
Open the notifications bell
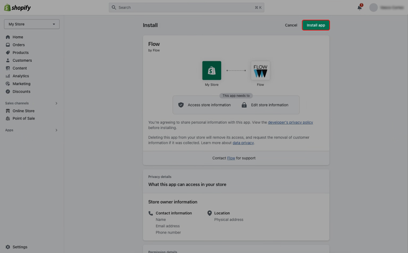pos(359,8)
